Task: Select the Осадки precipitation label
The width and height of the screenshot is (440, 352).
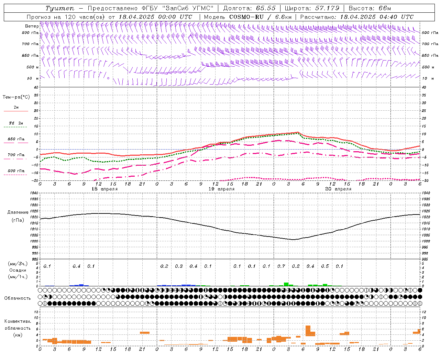Action: coord(18,270)
